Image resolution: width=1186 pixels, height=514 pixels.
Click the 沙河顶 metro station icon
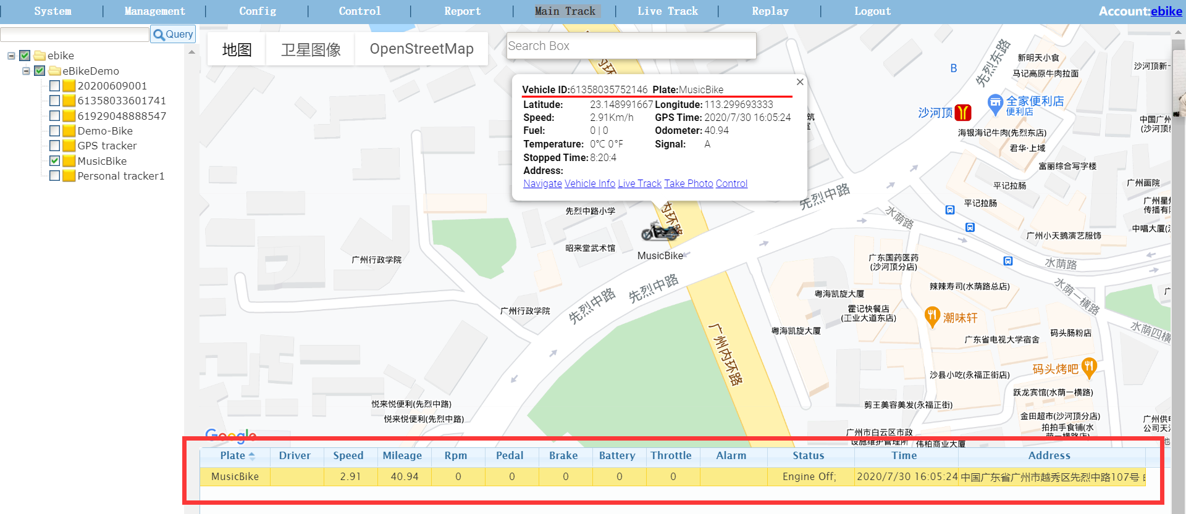tap(962, 112)
